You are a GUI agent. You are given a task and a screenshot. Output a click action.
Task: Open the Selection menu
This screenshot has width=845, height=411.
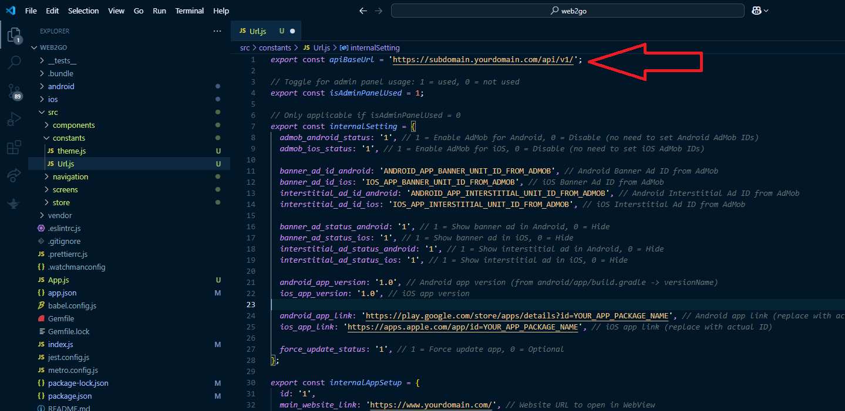tap(83, 11)
